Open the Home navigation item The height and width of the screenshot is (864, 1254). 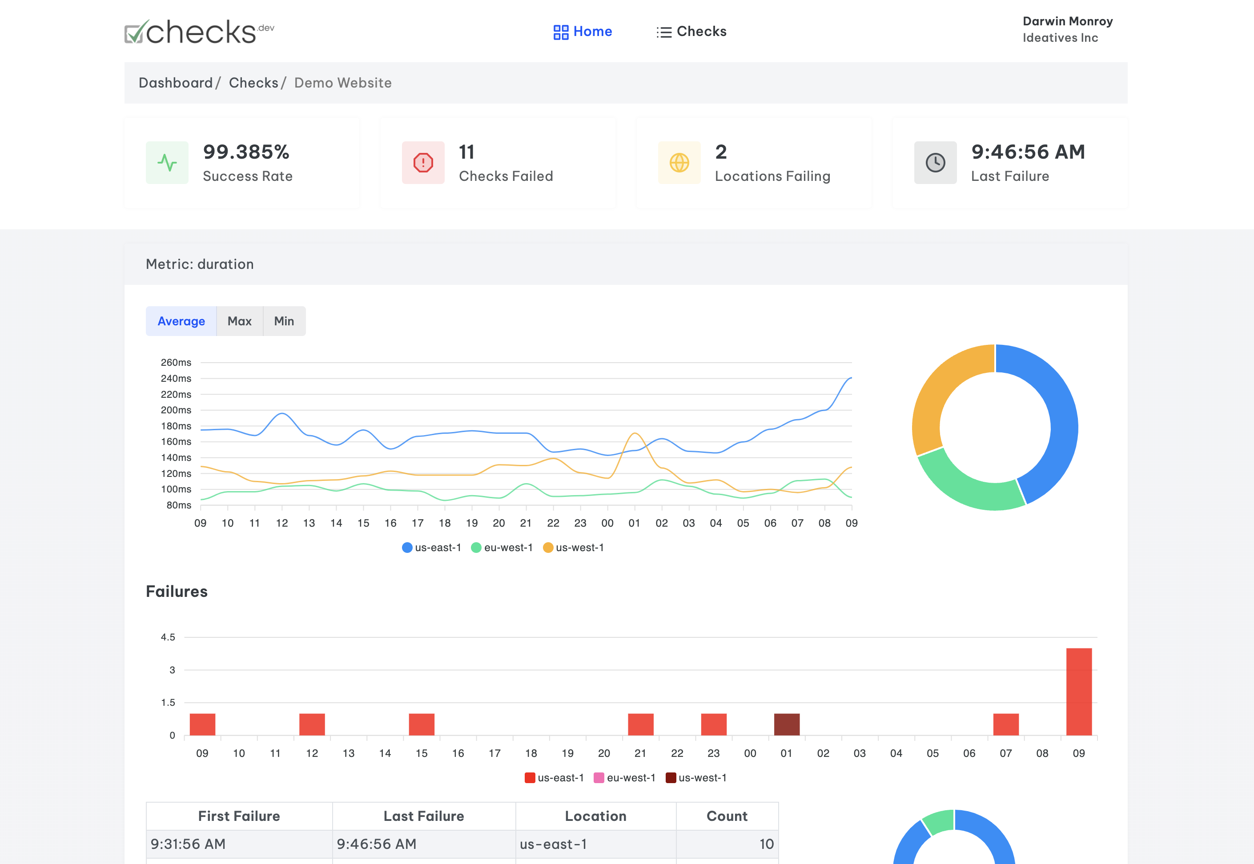point(583,32)
